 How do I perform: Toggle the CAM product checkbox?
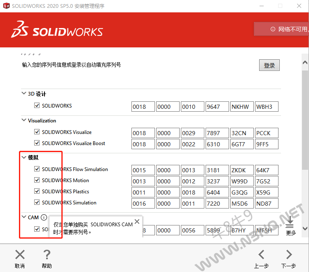tap(37, 229)
